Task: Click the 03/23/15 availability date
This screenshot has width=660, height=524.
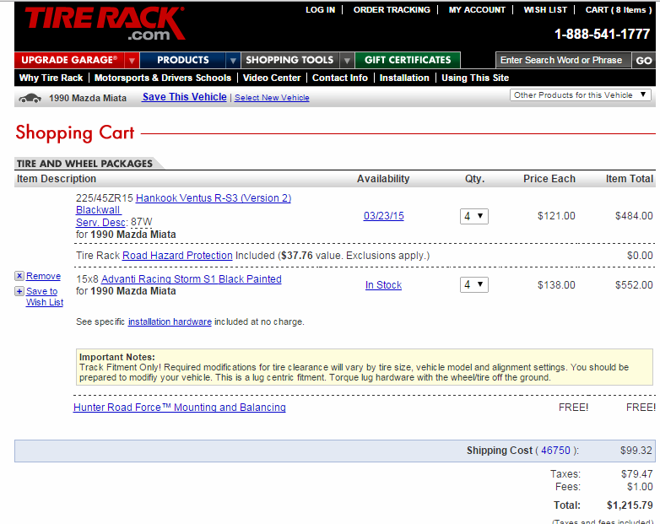Action: point(383,216)
